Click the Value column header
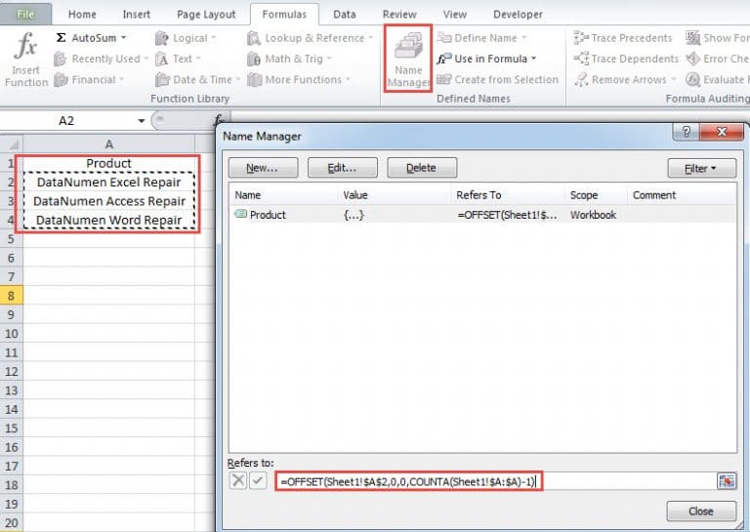This screenshot has width=750, height=532. [395, 195]
